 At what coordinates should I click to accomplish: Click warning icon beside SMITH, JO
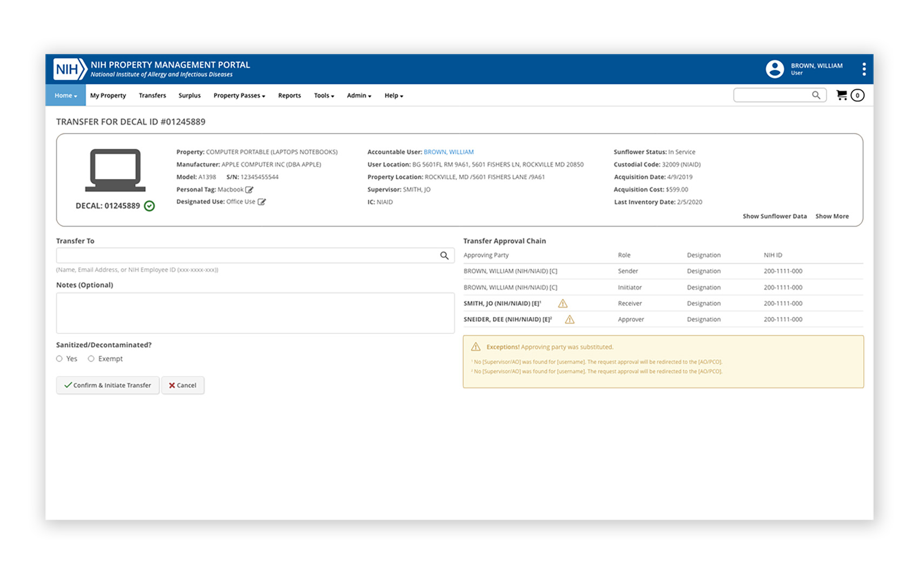(x=563, y=304)
